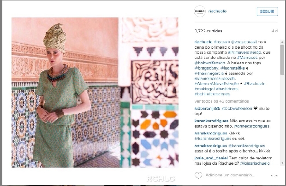Open the #Marrocos hashtag link
This screenshot has width=286, height=186.
click(x=247, y=58)
